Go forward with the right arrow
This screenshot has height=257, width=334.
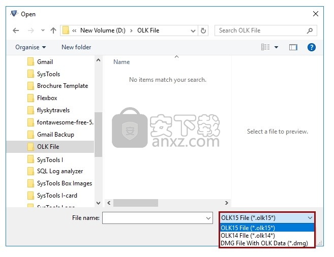[x=31, y=30]
